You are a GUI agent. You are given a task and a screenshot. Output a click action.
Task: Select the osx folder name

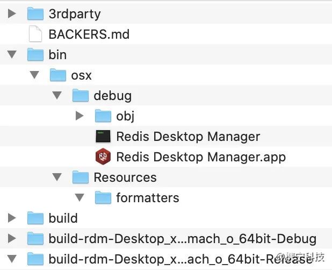(81, 76)
